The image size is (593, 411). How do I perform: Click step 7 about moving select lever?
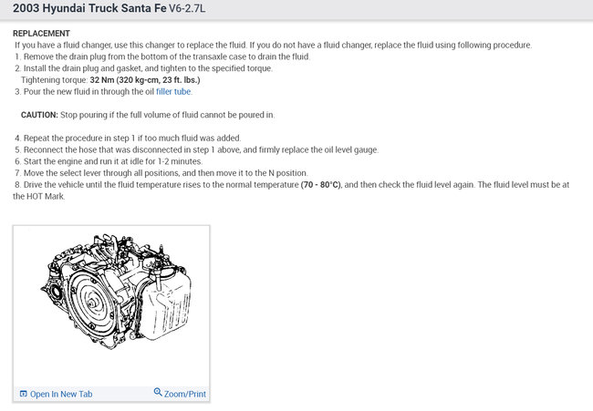161,173
